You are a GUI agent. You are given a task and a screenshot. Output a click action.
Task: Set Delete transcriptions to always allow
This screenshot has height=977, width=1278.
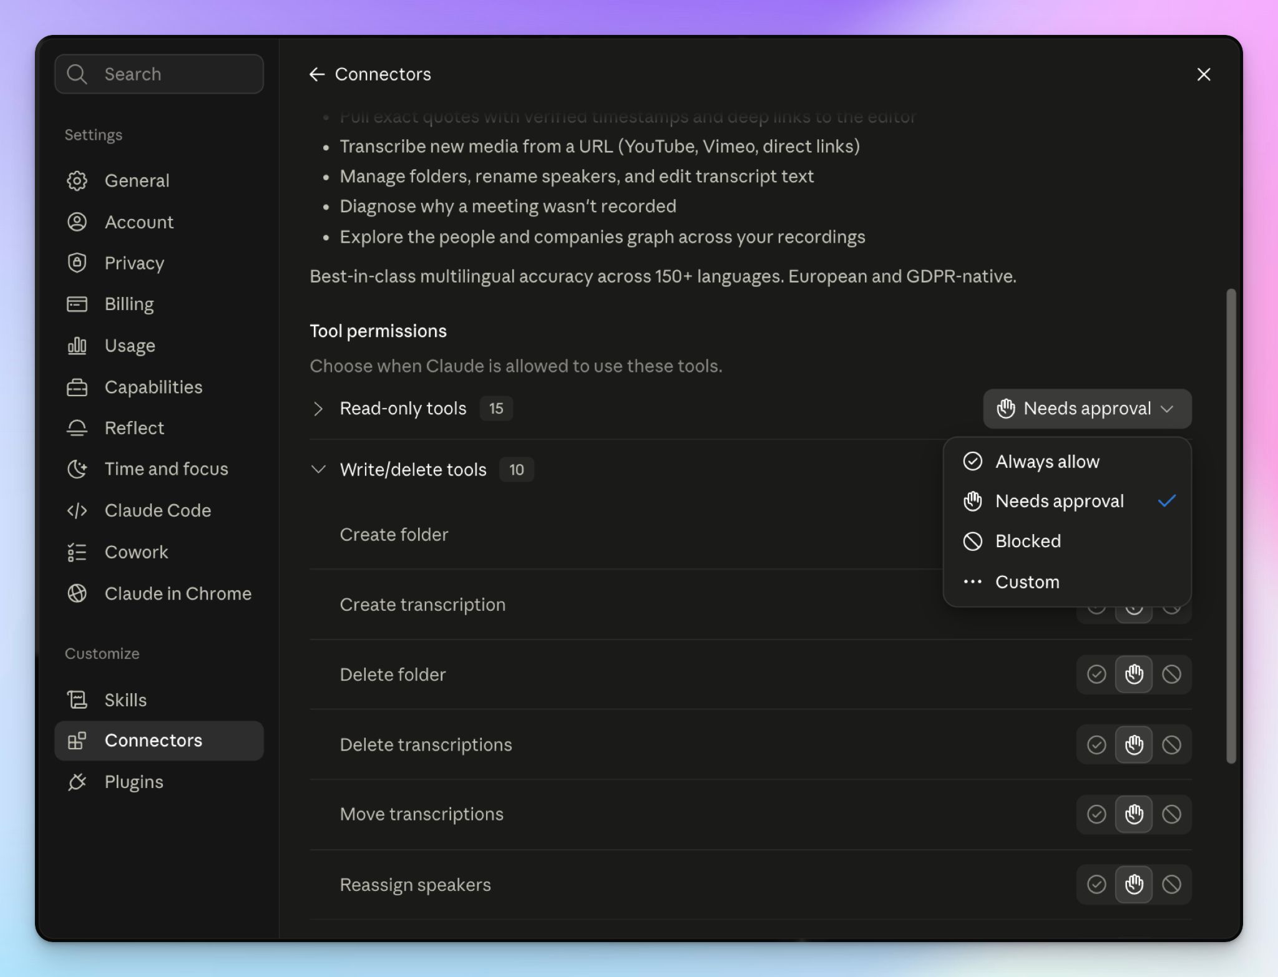[1096, 745]
